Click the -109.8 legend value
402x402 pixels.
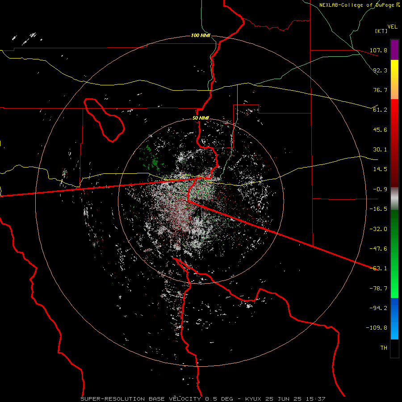(x=377, y=328)
